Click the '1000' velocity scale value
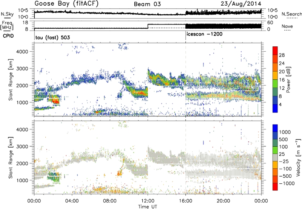 coord(285,132)
